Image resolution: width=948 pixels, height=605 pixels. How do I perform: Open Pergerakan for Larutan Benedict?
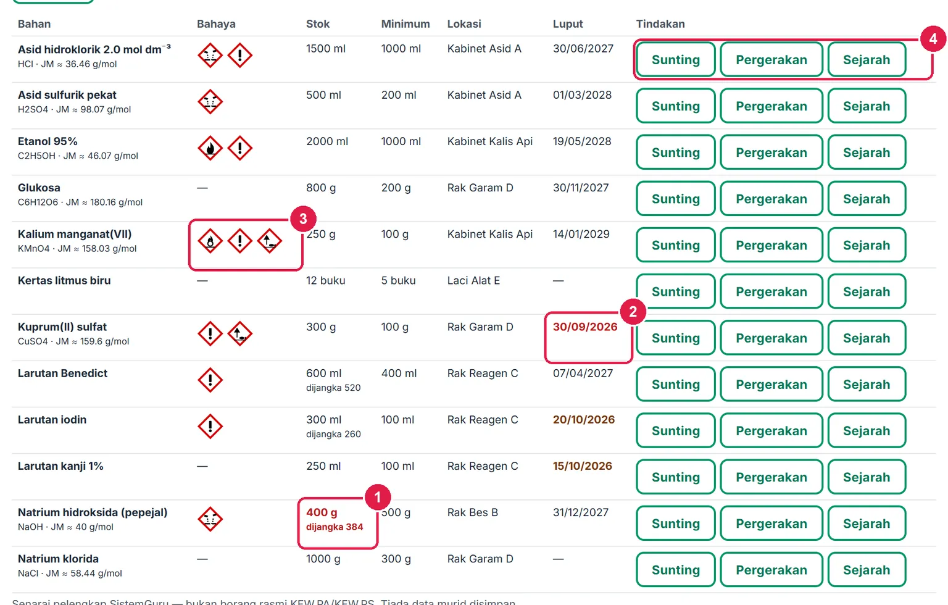click(771, 384)
